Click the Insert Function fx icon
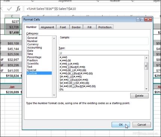Image resolution: width=161 pixels, height=137 pixels. point(18,9)
